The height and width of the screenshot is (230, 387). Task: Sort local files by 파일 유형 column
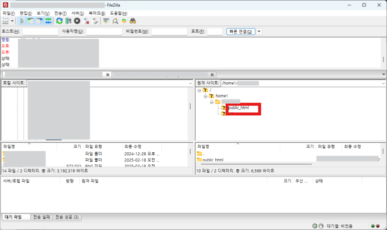(x=103, y=146)
